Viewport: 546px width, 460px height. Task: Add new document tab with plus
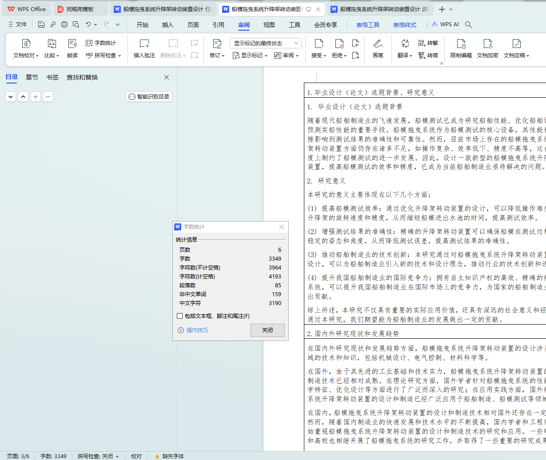tap(442, 9)
